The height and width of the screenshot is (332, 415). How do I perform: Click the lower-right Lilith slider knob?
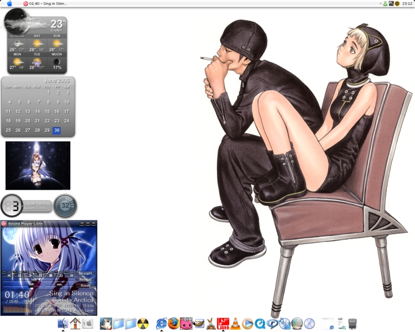point(60,285)
